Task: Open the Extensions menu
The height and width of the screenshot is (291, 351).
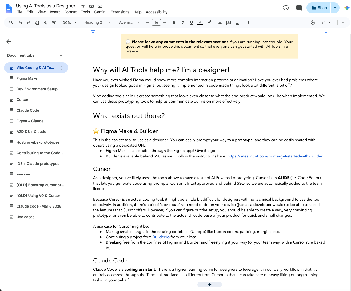Action: point(120,12)
